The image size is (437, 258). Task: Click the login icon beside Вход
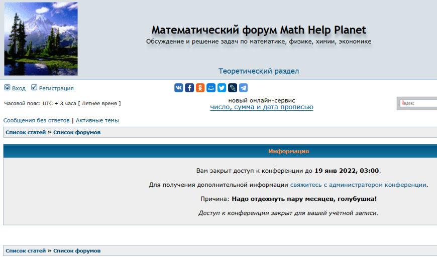pyautogui.click(x=7, y=88)
